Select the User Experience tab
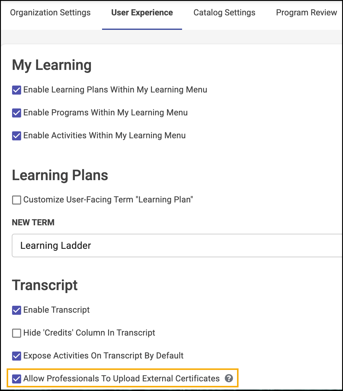This screenshot has width=343, height=391. [x=142, y=13]
